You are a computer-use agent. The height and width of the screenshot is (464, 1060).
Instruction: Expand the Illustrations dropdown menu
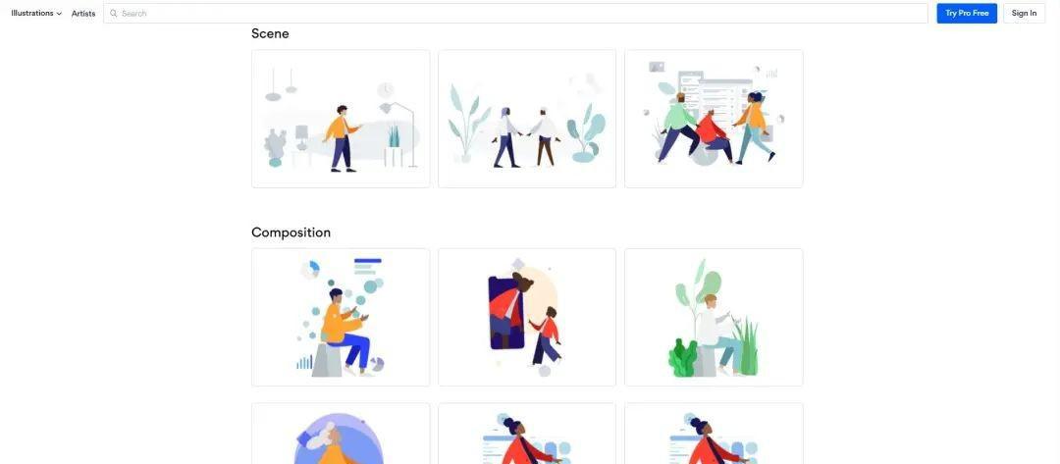(x=36, y=14)
